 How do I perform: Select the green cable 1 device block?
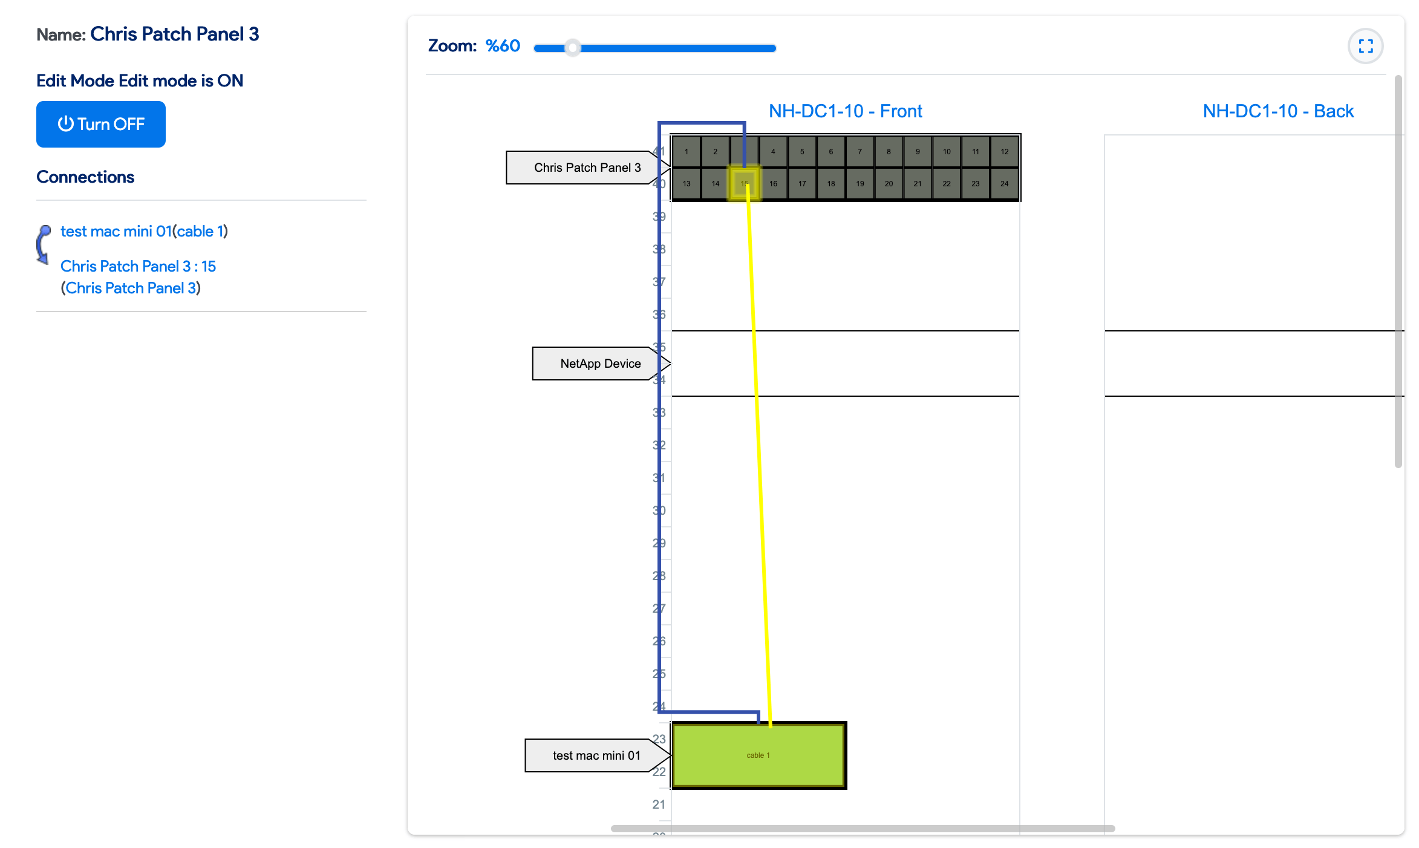click(758, 755)
